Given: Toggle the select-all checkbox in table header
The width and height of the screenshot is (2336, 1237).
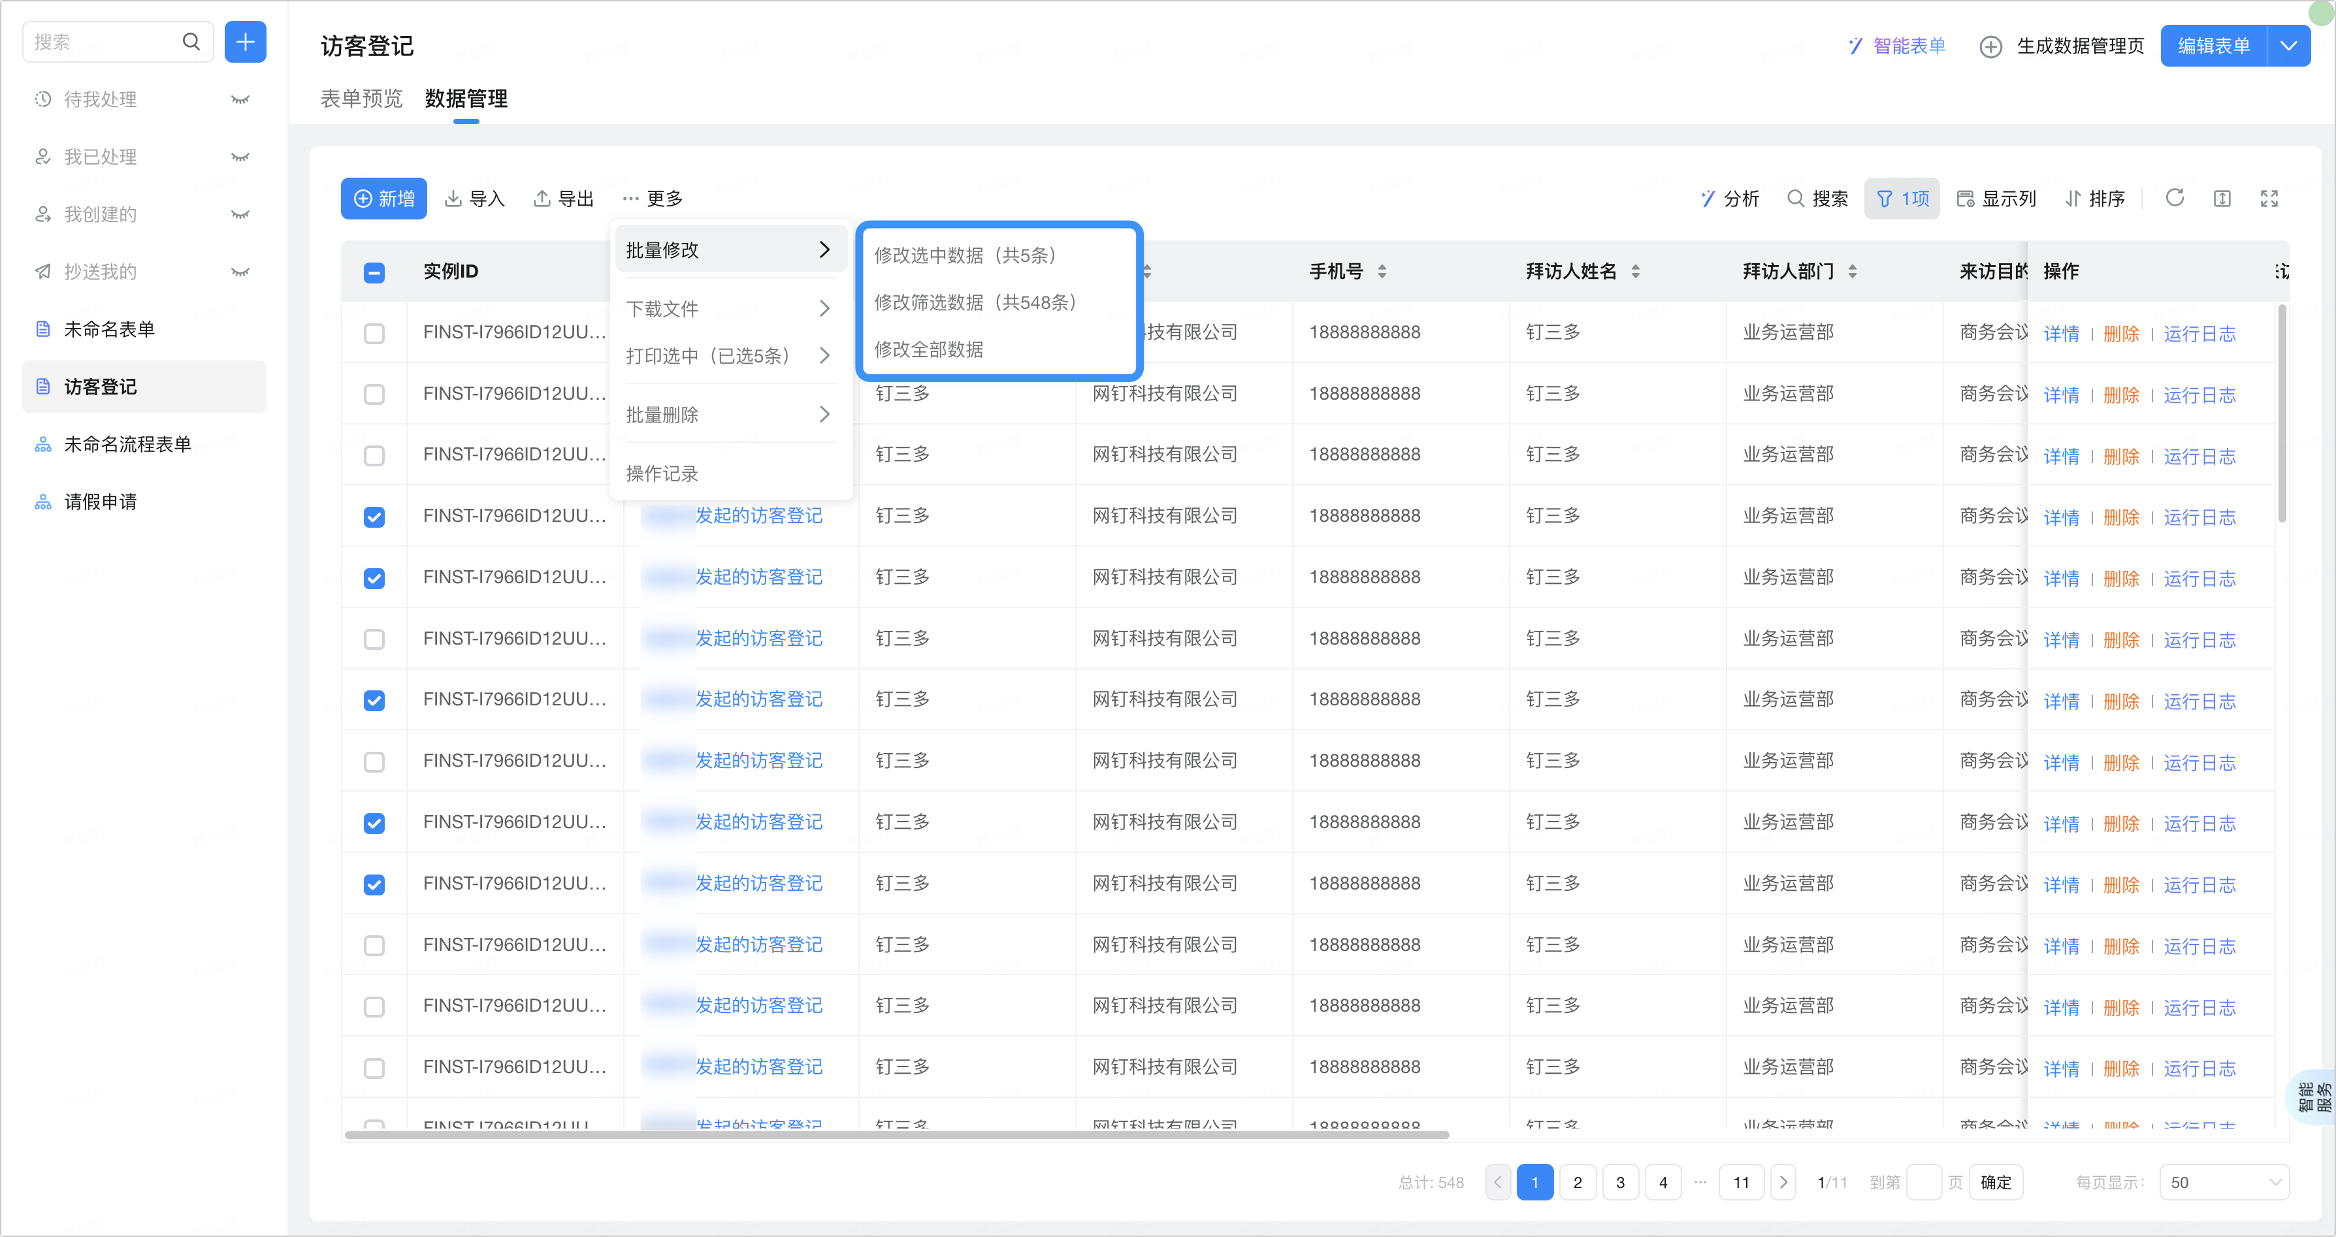Looking at the screenshot, I should [x=374, y=272].
